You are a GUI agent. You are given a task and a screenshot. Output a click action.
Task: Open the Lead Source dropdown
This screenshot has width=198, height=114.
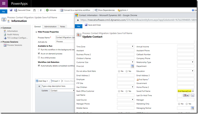pyautogui.click(x=125, y=100)
